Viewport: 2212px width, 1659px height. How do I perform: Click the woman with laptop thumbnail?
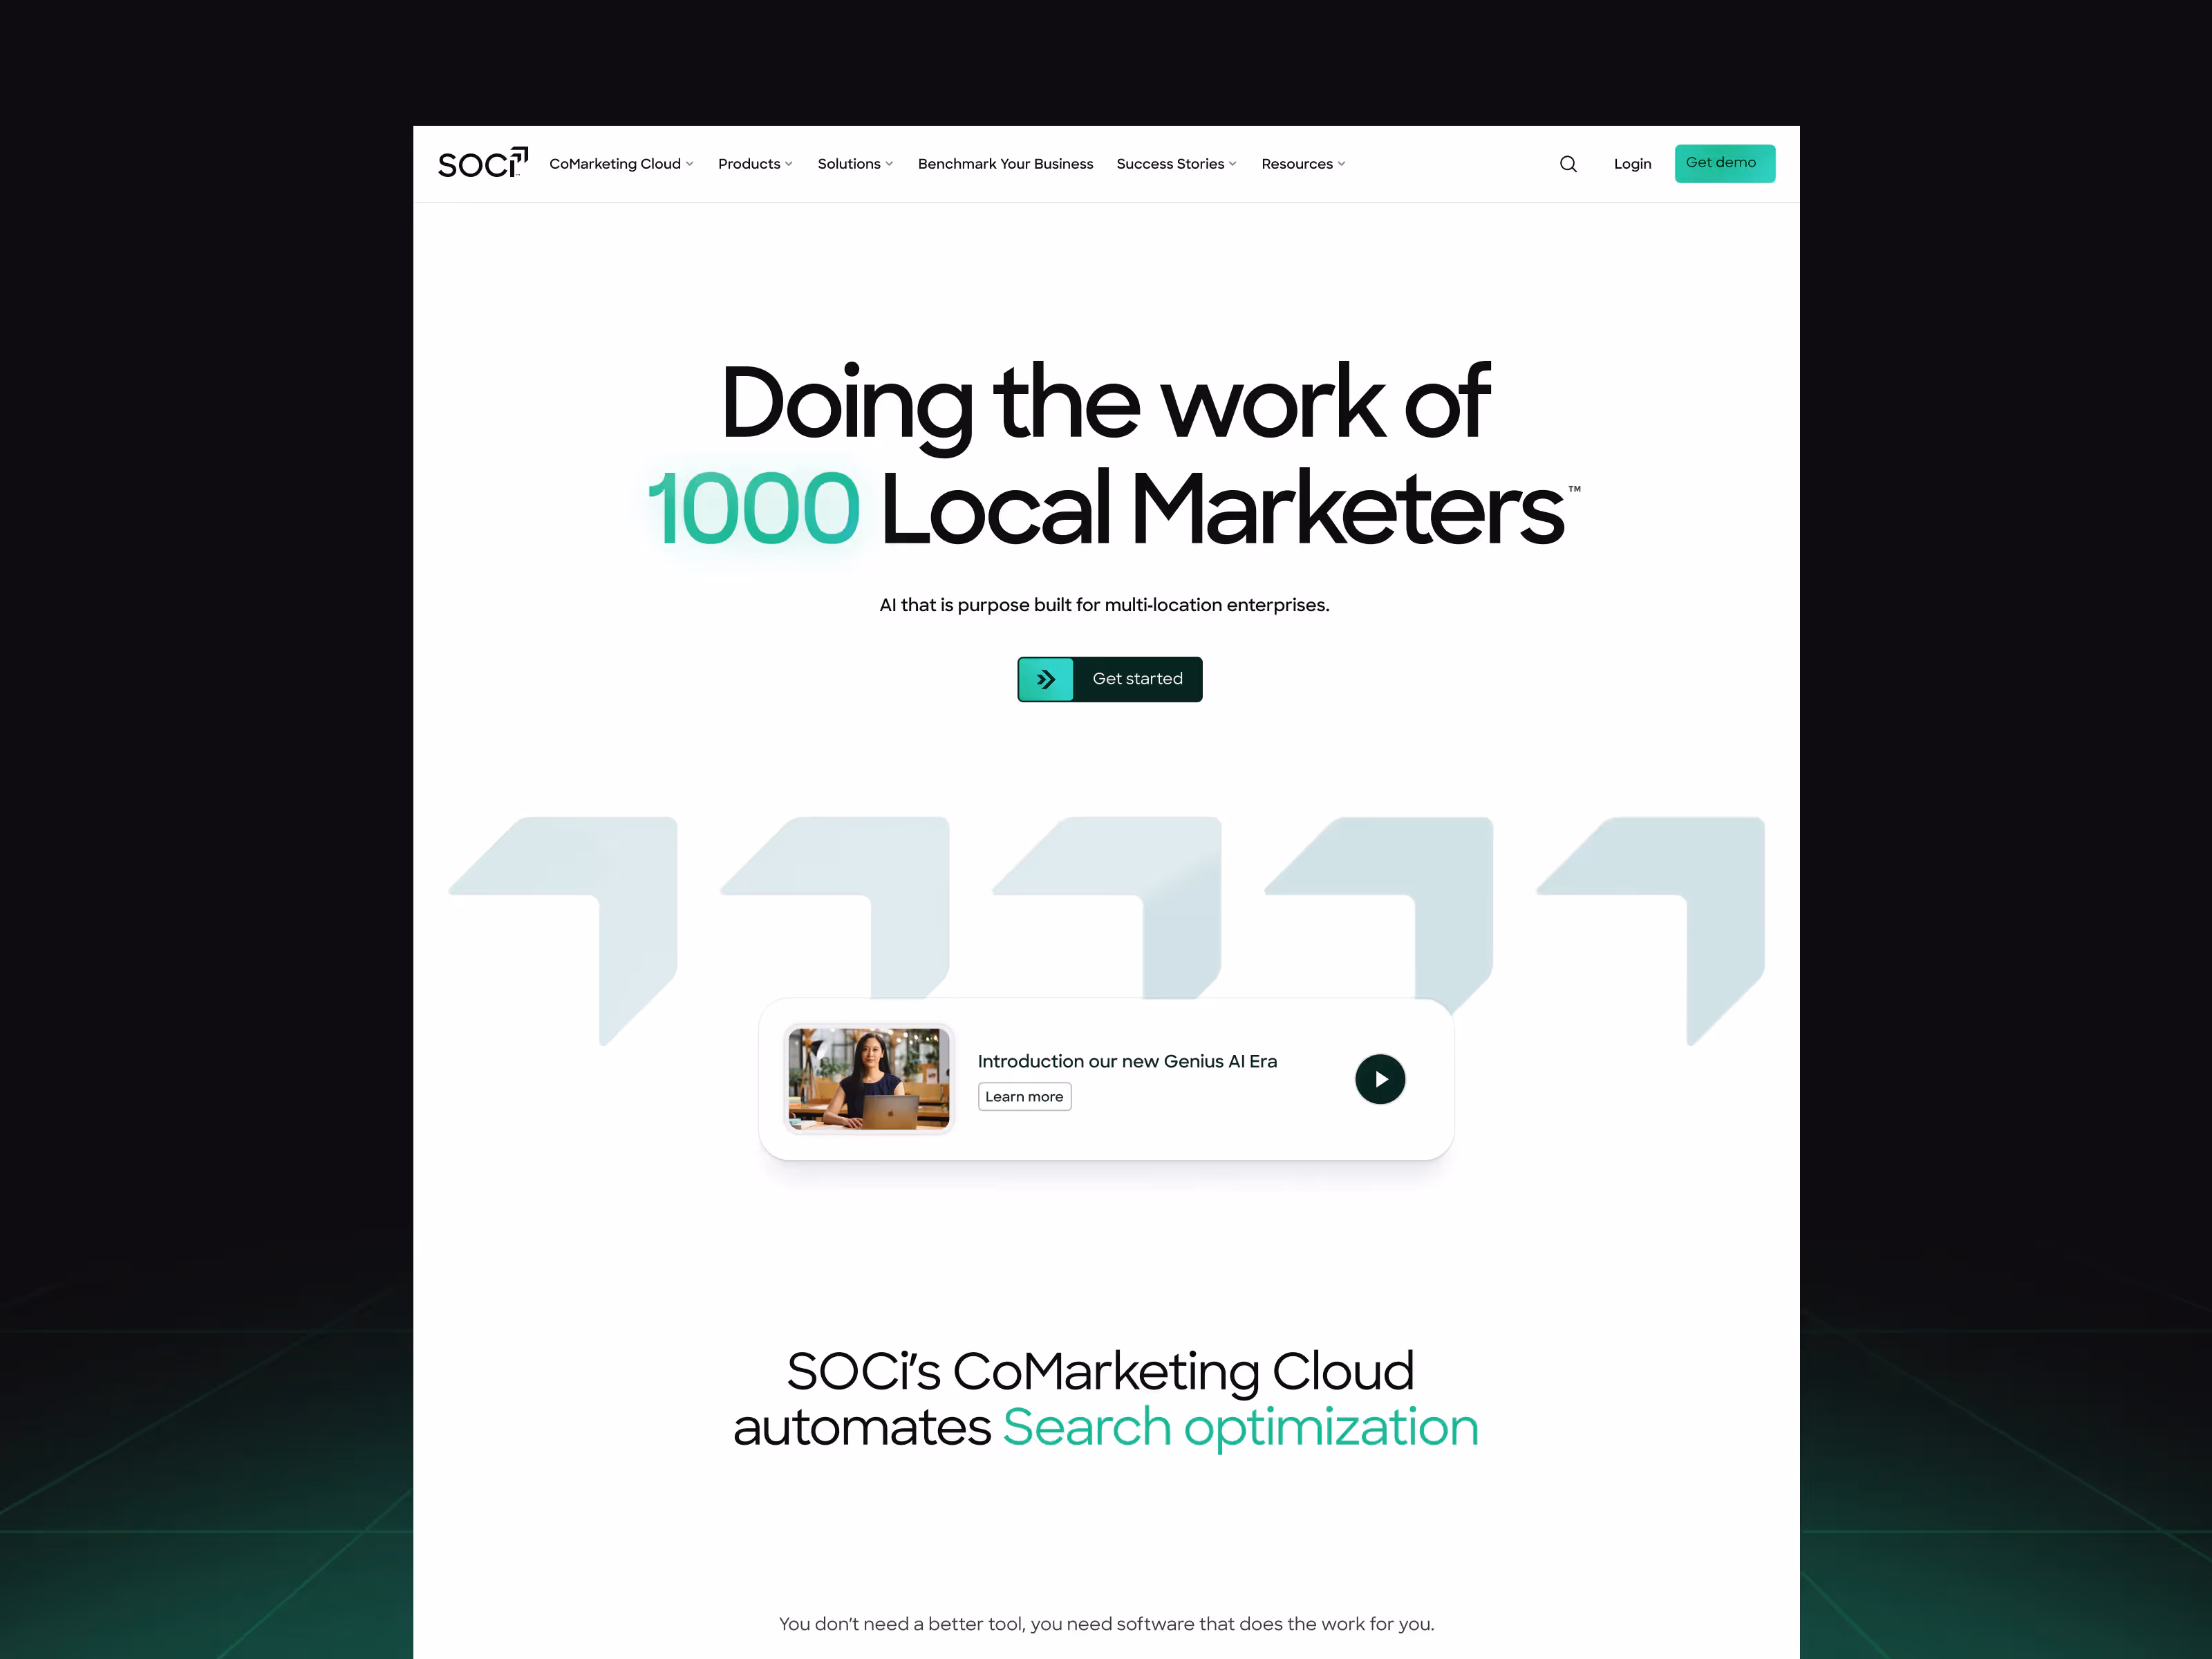pyautogui.click(x=868, y=1078)
